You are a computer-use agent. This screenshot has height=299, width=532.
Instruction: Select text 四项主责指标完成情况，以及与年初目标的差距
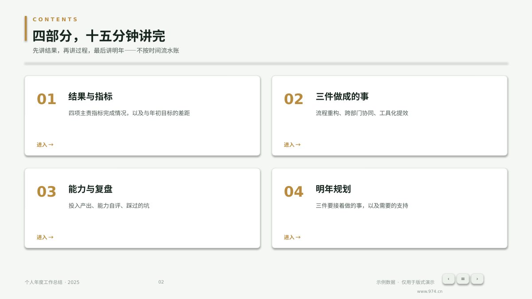pos(129,113)
